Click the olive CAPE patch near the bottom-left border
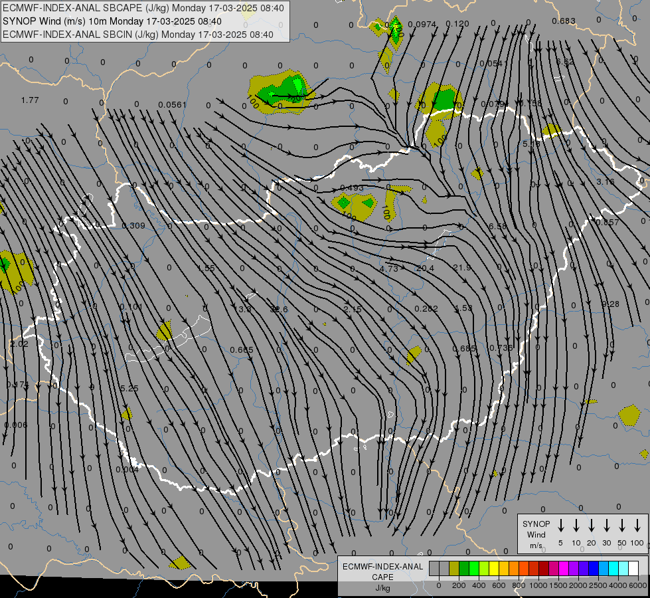Viewport: 650px width, 598px height. pyautogui.click(x=180, y=563)
